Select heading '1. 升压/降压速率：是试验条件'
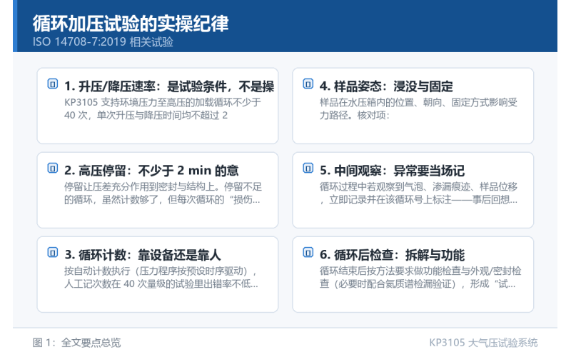571x357 pixels. pyautogui.click(x=146, y=86)
